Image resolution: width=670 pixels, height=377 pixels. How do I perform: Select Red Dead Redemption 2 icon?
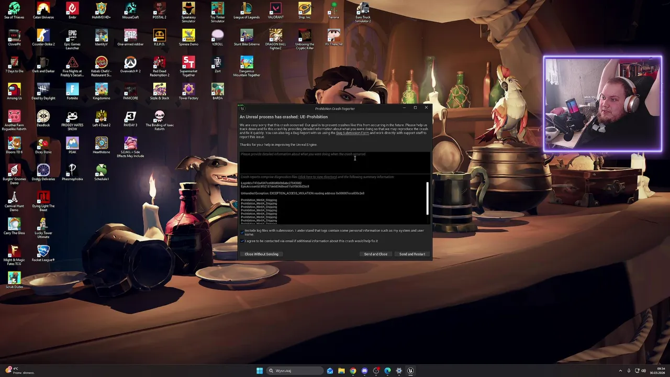point(160,66)
